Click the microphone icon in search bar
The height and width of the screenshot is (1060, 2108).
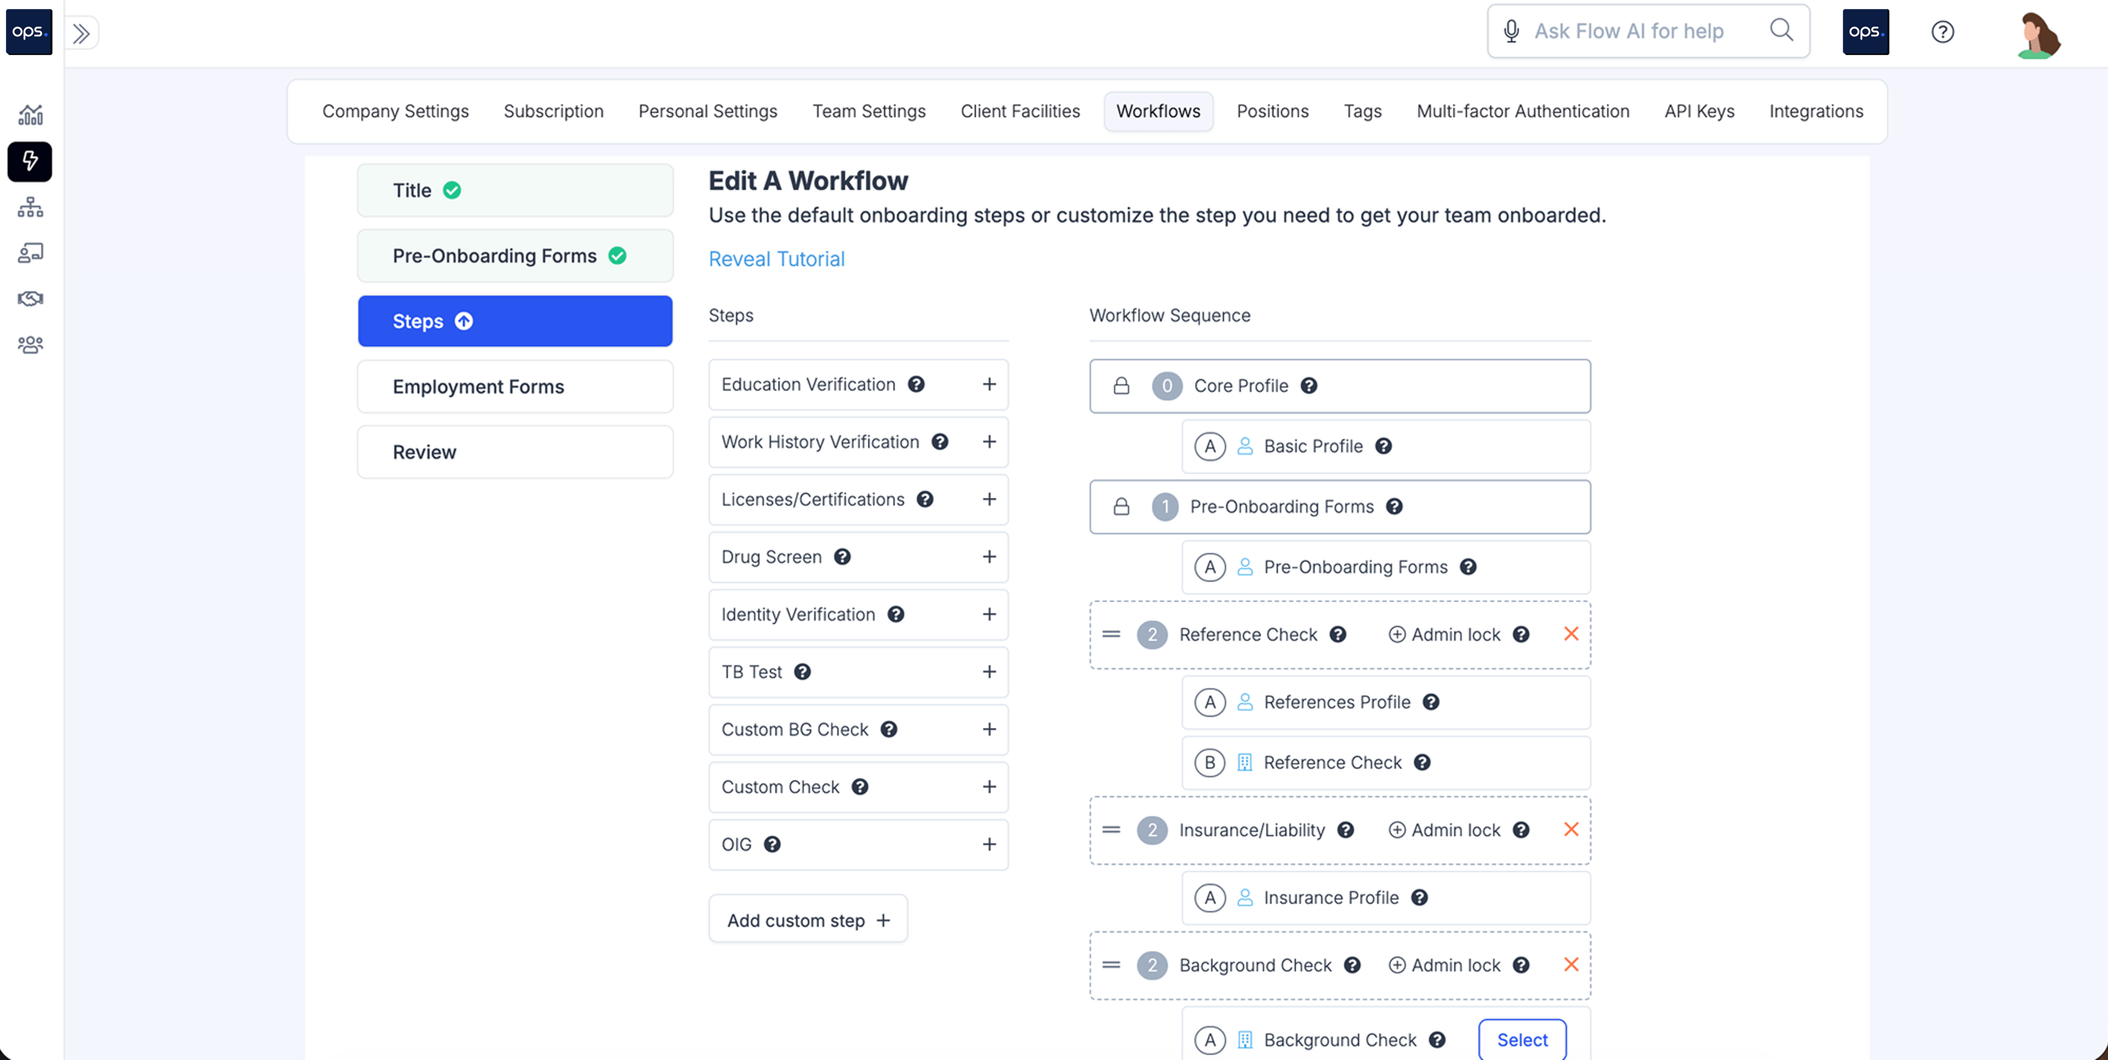tap(1511, 31)
